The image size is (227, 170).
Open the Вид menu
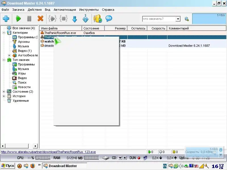coord(47,10)
